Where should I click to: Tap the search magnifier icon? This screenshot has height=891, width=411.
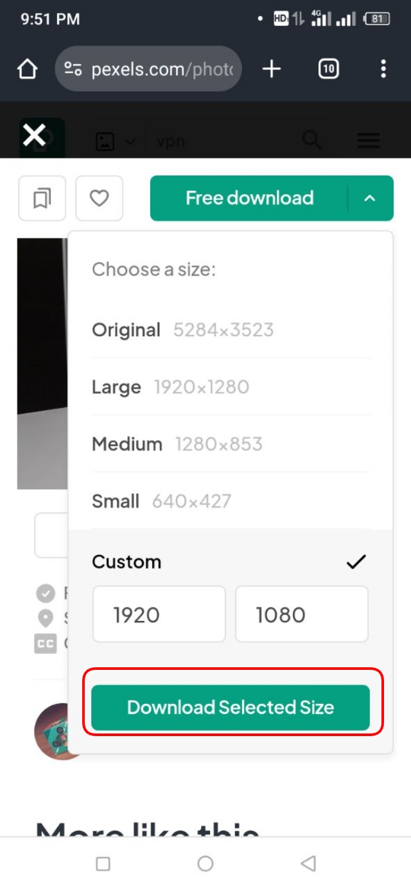point(311,140)
